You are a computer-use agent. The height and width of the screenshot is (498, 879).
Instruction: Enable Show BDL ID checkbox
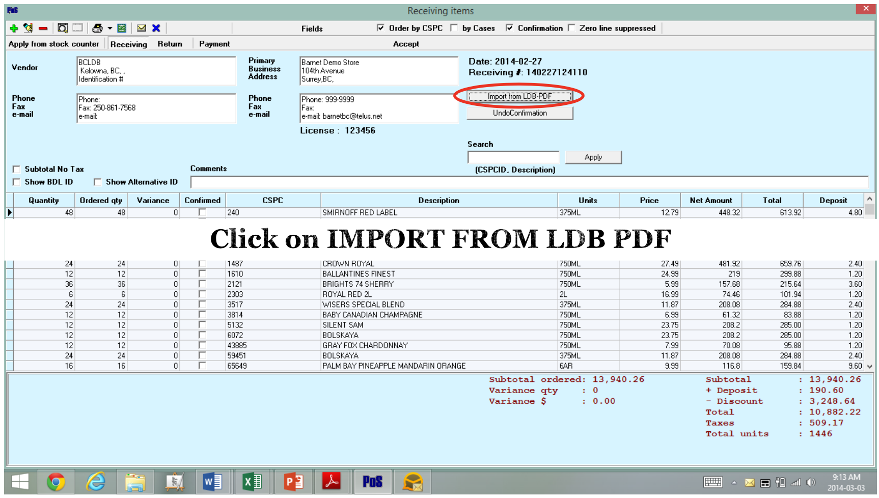click(x=17, y=182)
